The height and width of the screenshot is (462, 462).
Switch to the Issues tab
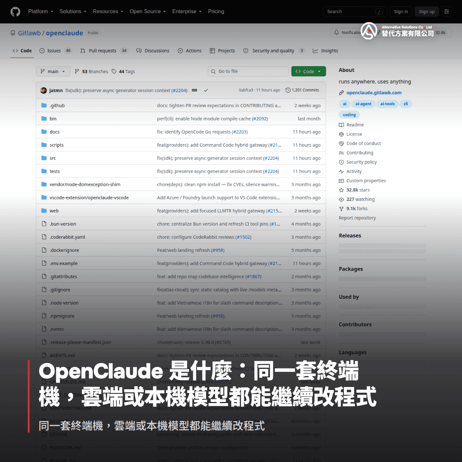click(55, 51)
